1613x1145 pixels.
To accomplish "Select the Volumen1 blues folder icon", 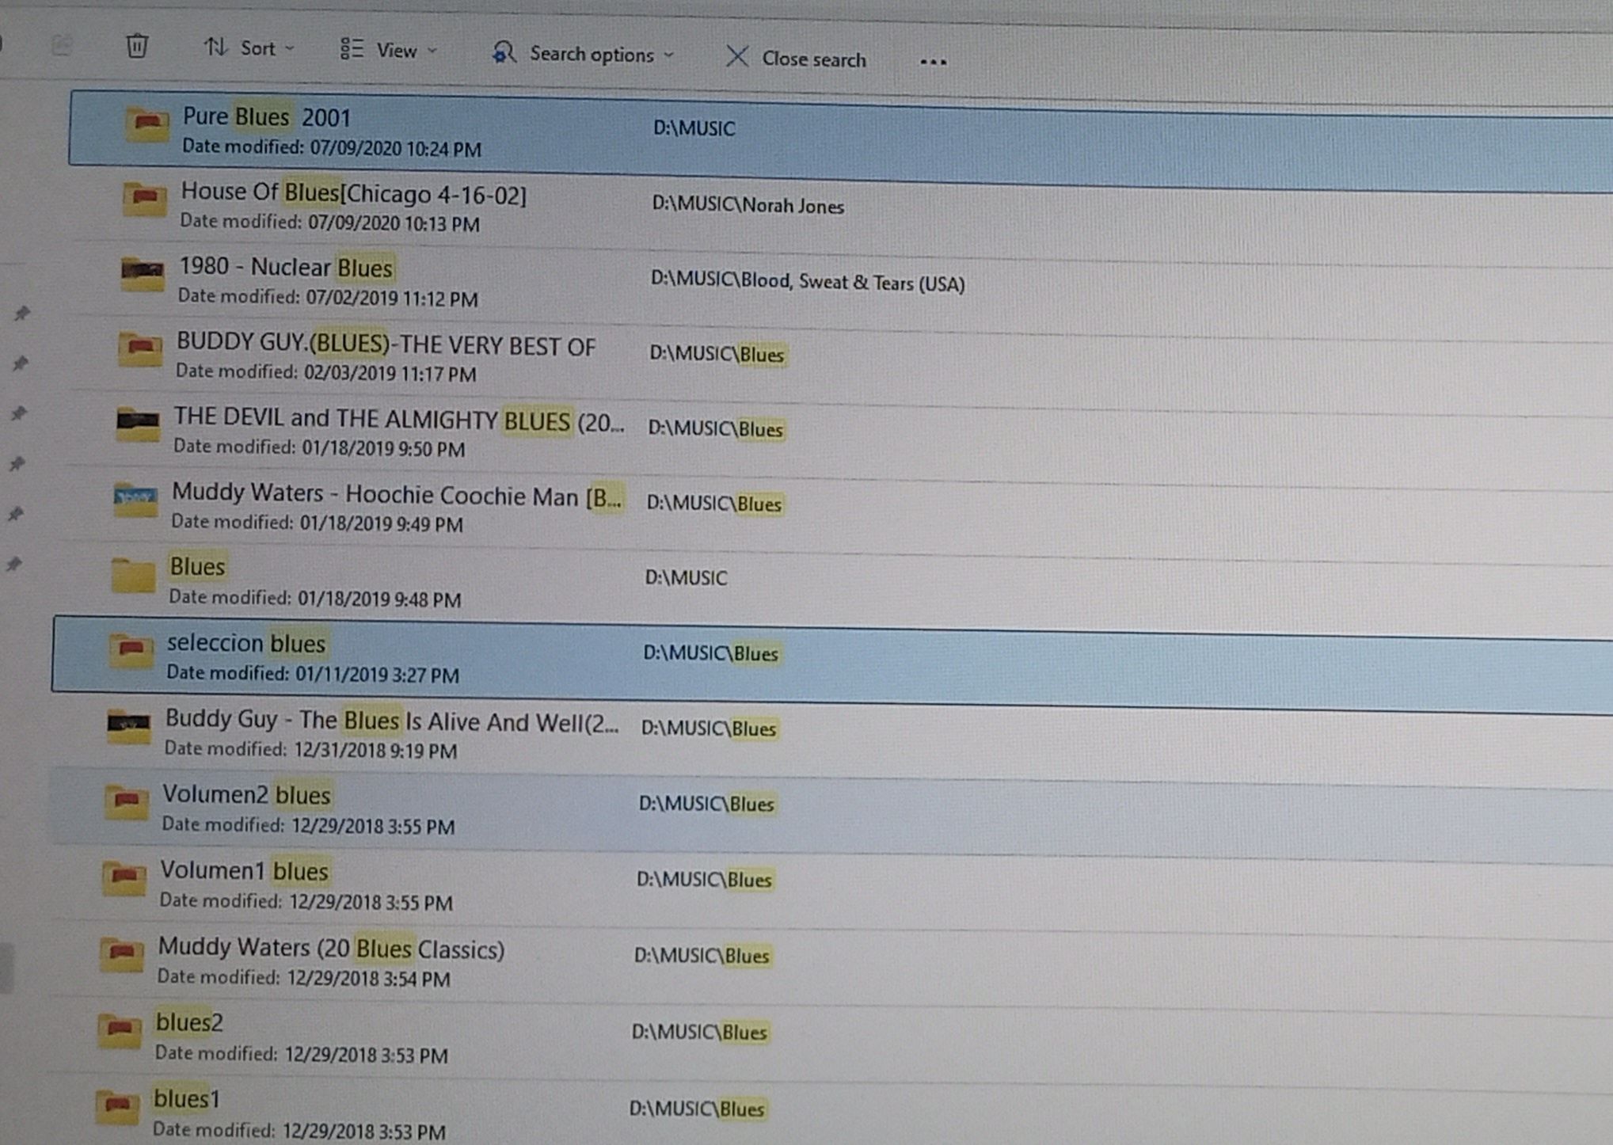I will [124, 877].
